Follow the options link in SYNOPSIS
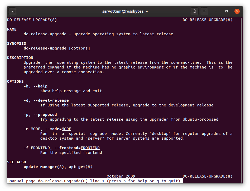The width and height of the screenshot is (250, 191). (x=80, y=48)
